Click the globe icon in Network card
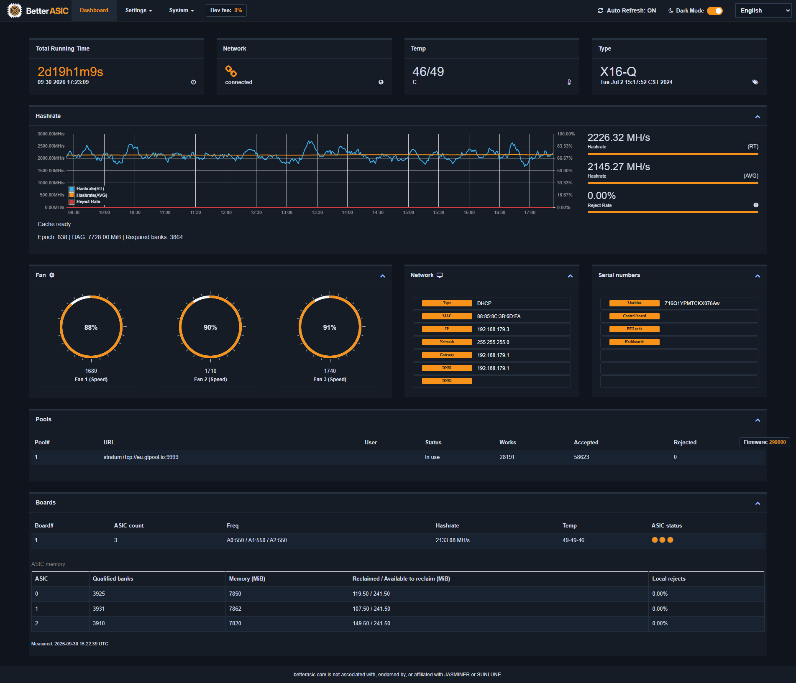Image resolution: width=796 pixels, height=683 pixels. (x=381, y=82)
